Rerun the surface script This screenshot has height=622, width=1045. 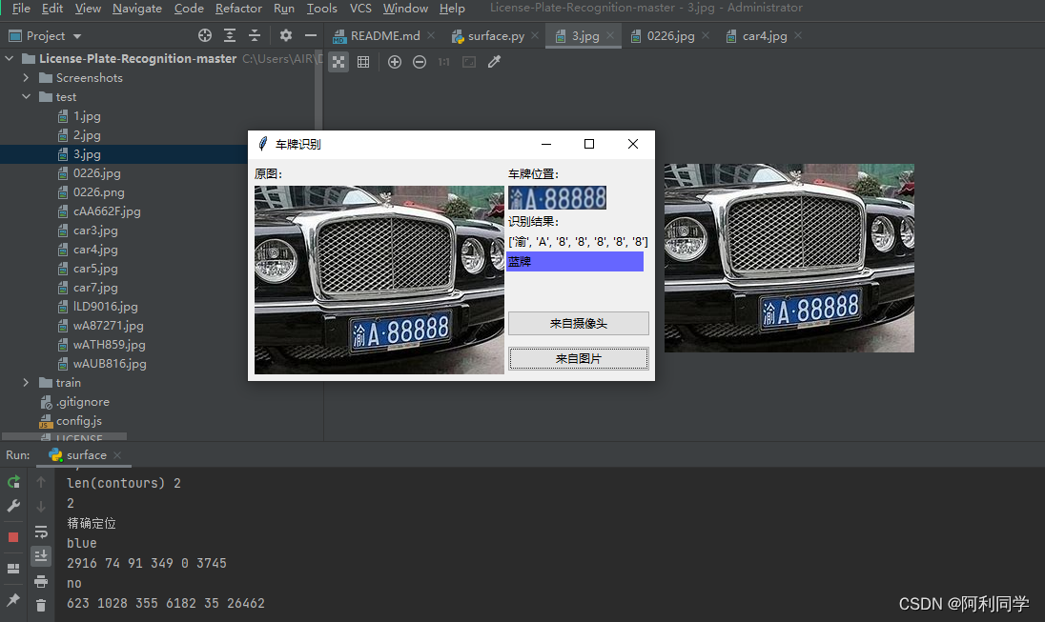[13, 482]
